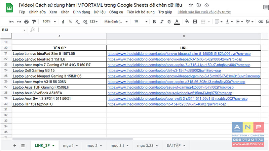Open last edit history link
Image resolution: width=269 pixels, height=151 pixels.
204,12
